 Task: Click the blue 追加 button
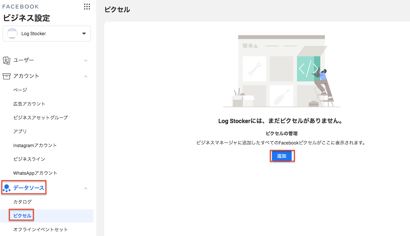point(282,156)
